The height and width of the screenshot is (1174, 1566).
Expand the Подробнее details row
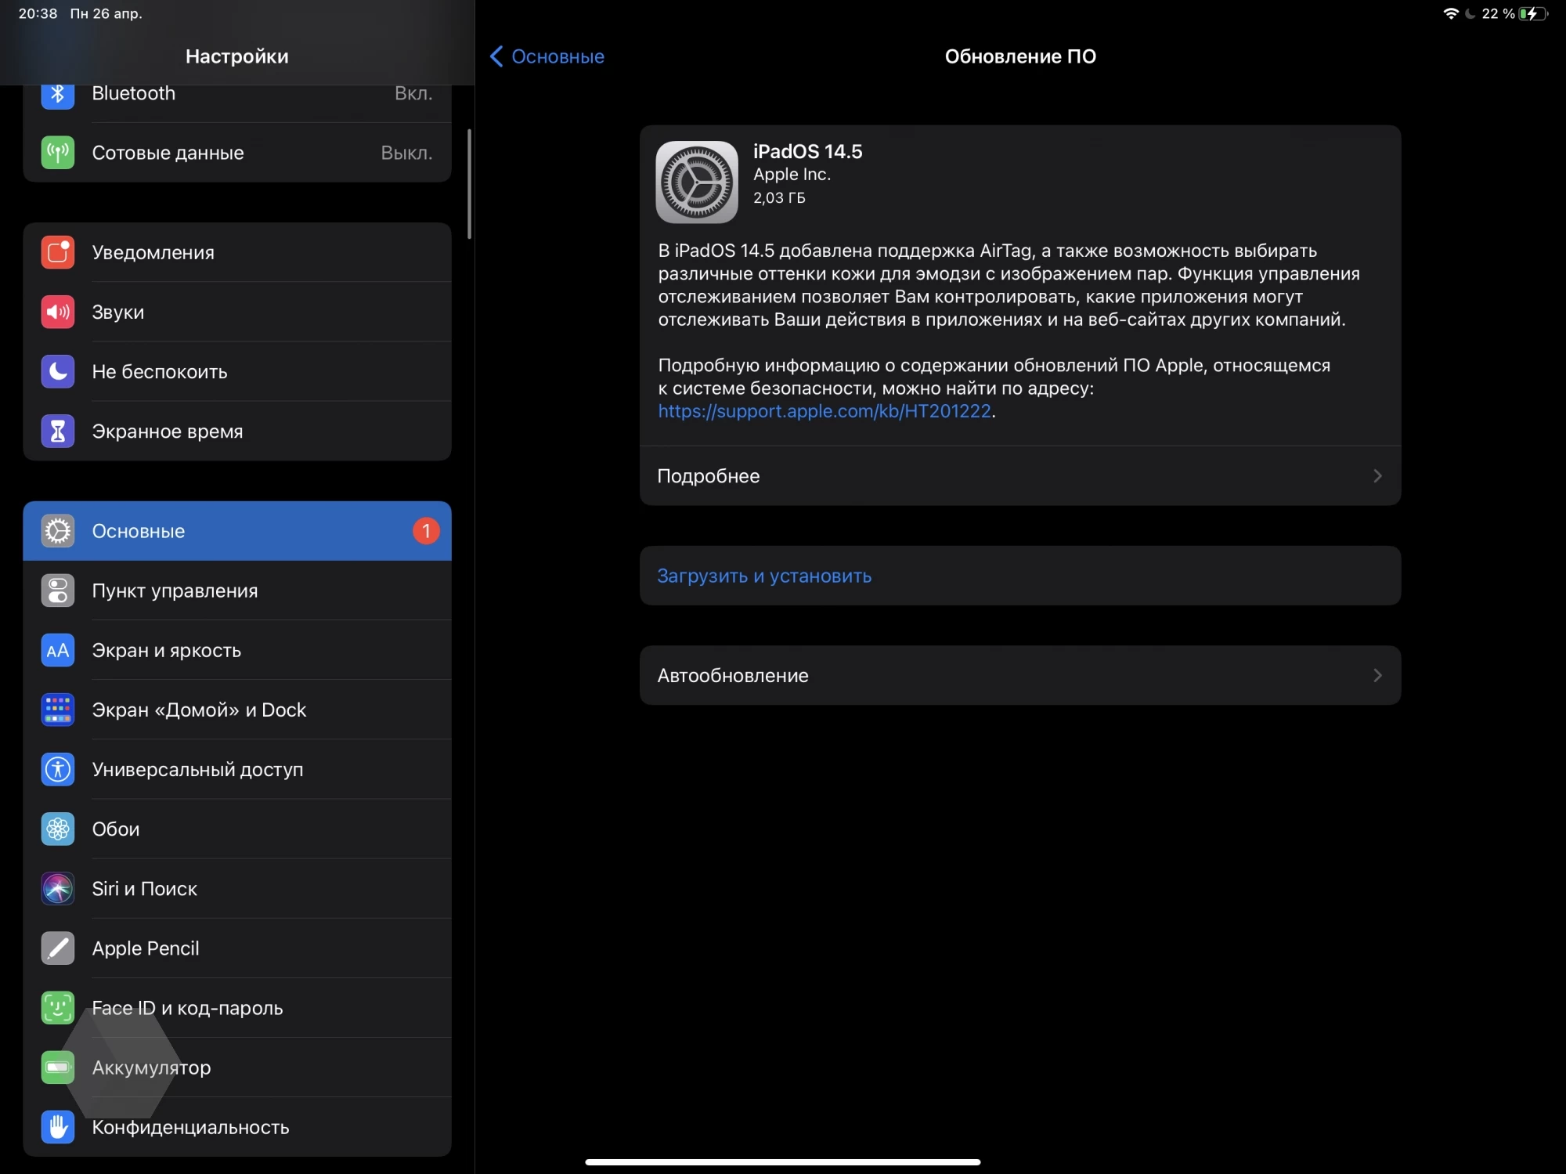(1019, 475)
